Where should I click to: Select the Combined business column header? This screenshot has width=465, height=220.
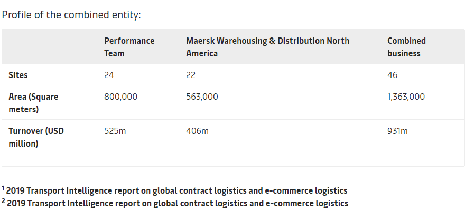(406, 47)
